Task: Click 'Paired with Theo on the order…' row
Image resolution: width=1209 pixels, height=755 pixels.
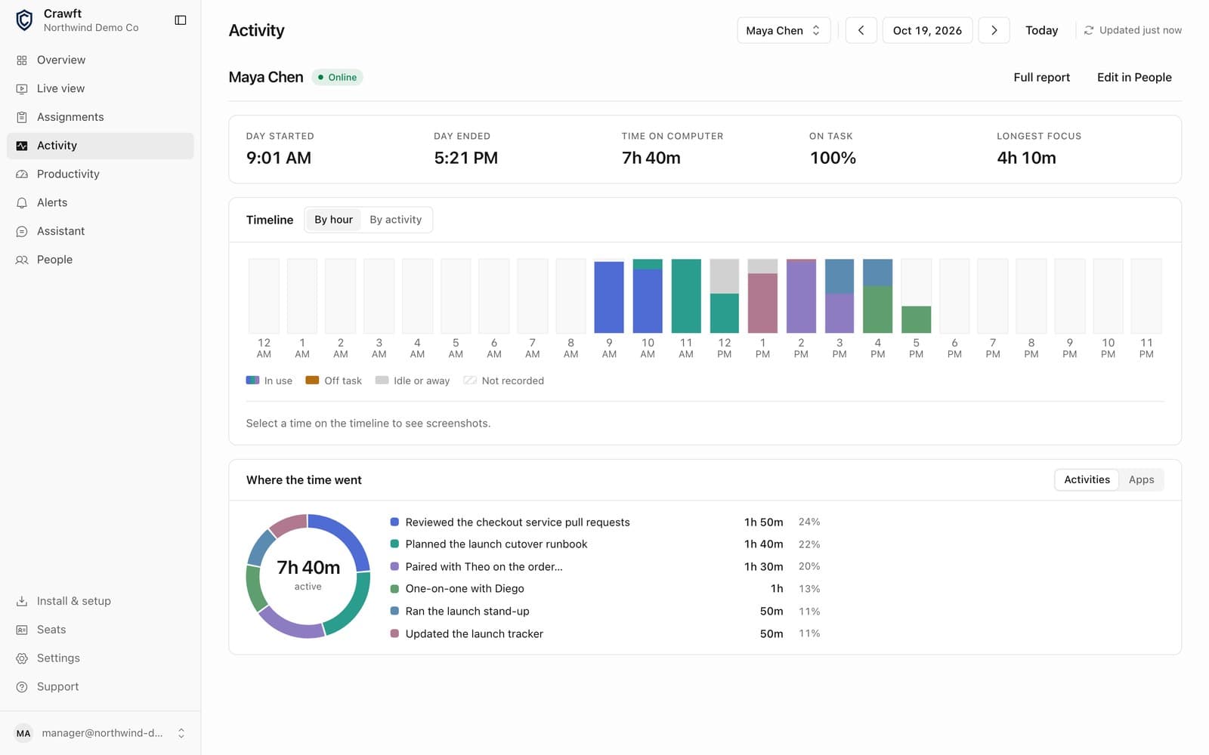Action: (605, 567)
